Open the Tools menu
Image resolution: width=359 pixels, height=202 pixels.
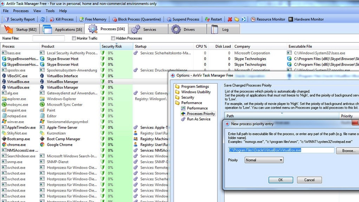click(50, 11)
